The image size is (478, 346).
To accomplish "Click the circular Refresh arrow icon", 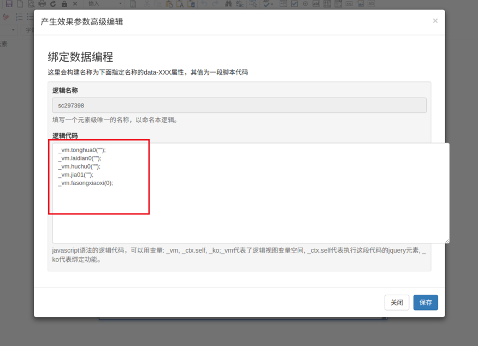I will (53, 4).
